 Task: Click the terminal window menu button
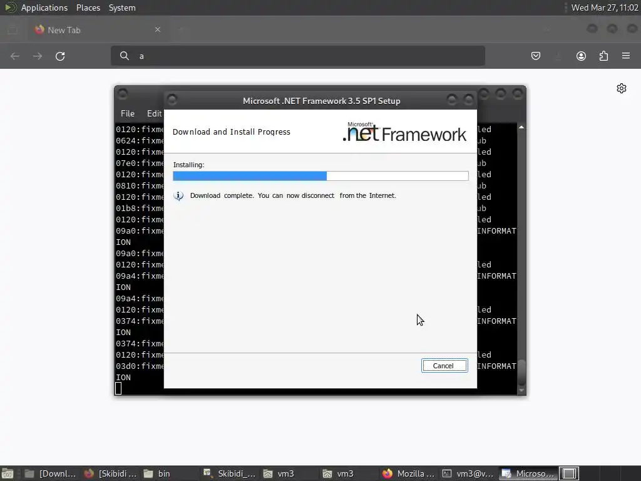[x=123, y=94]
